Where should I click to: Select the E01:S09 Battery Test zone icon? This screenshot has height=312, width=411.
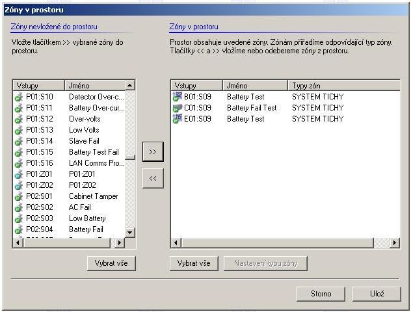(x=176, y=119)
